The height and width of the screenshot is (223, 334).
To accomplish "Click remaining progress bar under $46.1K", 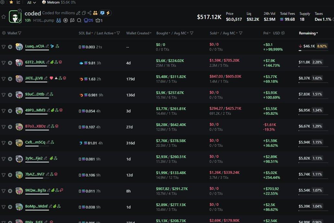I will click(313, 50).
